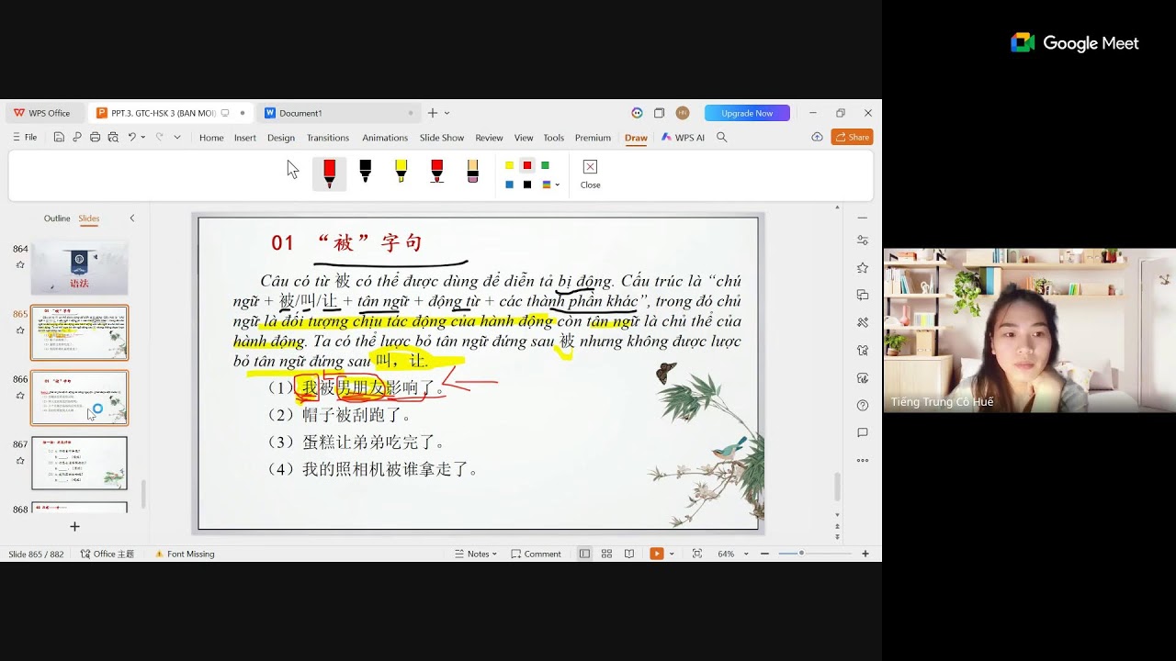Pick the red ink color
Viewport: 1176px width, 661px height.
527,165
